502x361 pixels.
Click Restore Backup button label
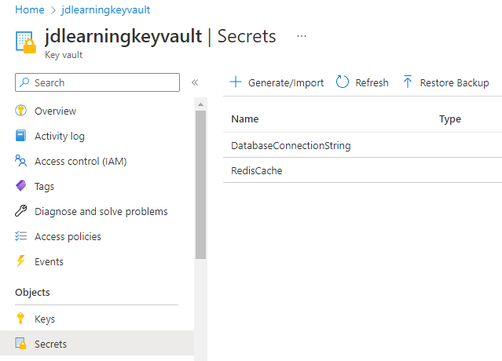tap(454, 83)
